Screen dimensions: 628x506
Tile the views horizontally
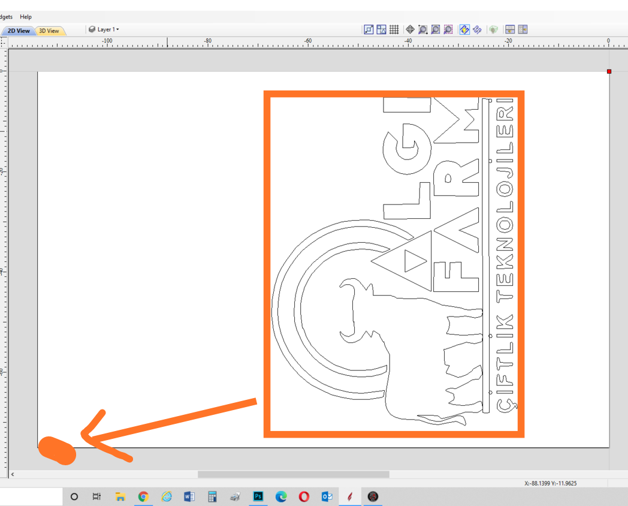[510, 29]
